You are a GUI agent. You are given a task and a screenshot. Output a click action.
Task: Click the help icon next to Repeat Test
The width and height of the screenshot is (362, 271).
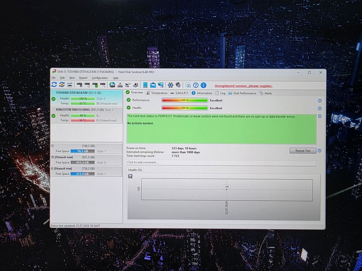click(320, 151)
